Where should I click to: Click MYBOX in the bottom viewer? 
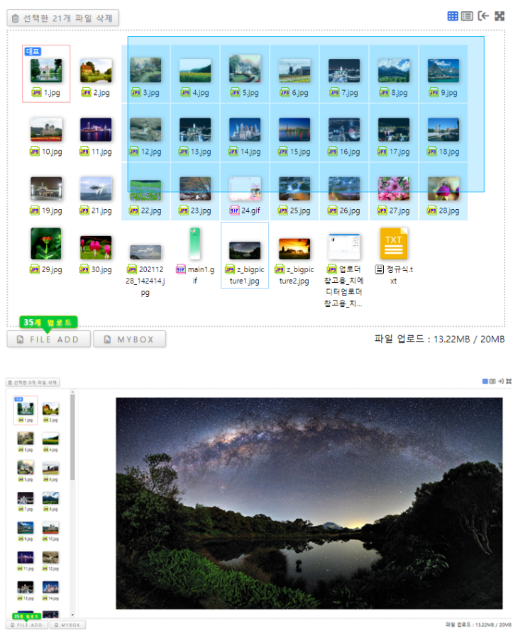point(67,625)
